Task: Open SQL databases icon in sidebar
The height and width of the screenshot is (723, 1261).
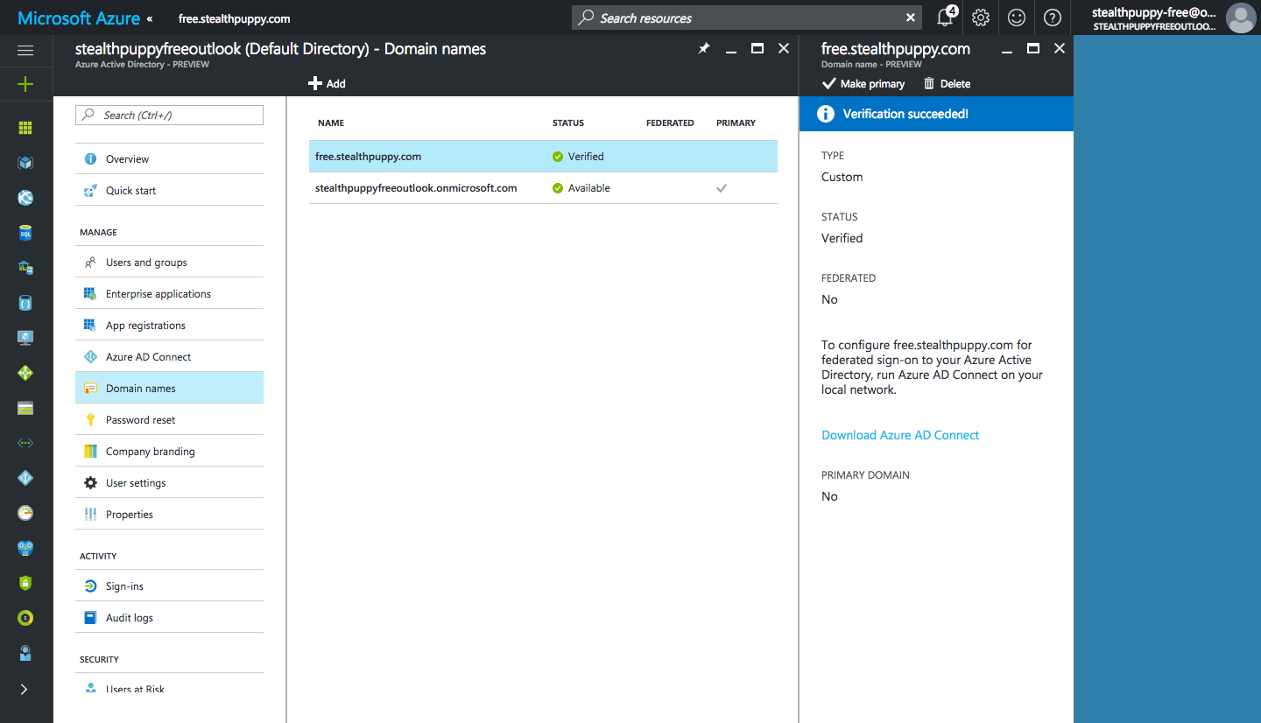Action: point(25,233)
